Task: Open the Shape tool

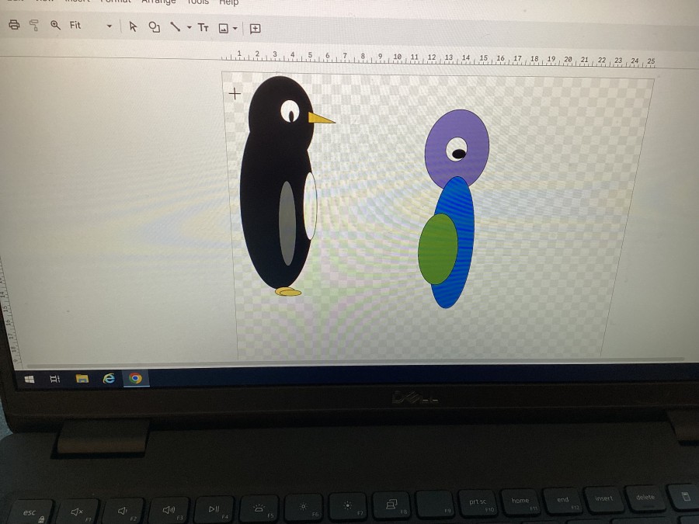Action: 154,27
